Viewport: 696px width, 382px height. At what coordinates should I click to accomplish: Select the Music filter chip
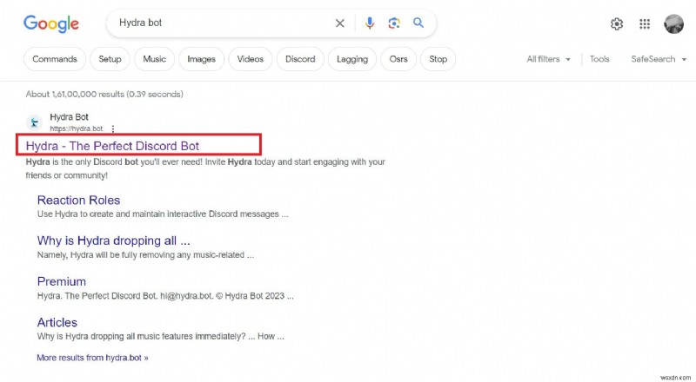(154, 59)
